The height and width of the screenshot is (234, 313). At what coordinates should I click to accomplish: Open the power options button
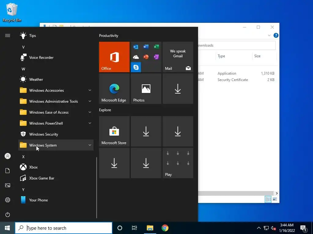[x=8, y=214]
